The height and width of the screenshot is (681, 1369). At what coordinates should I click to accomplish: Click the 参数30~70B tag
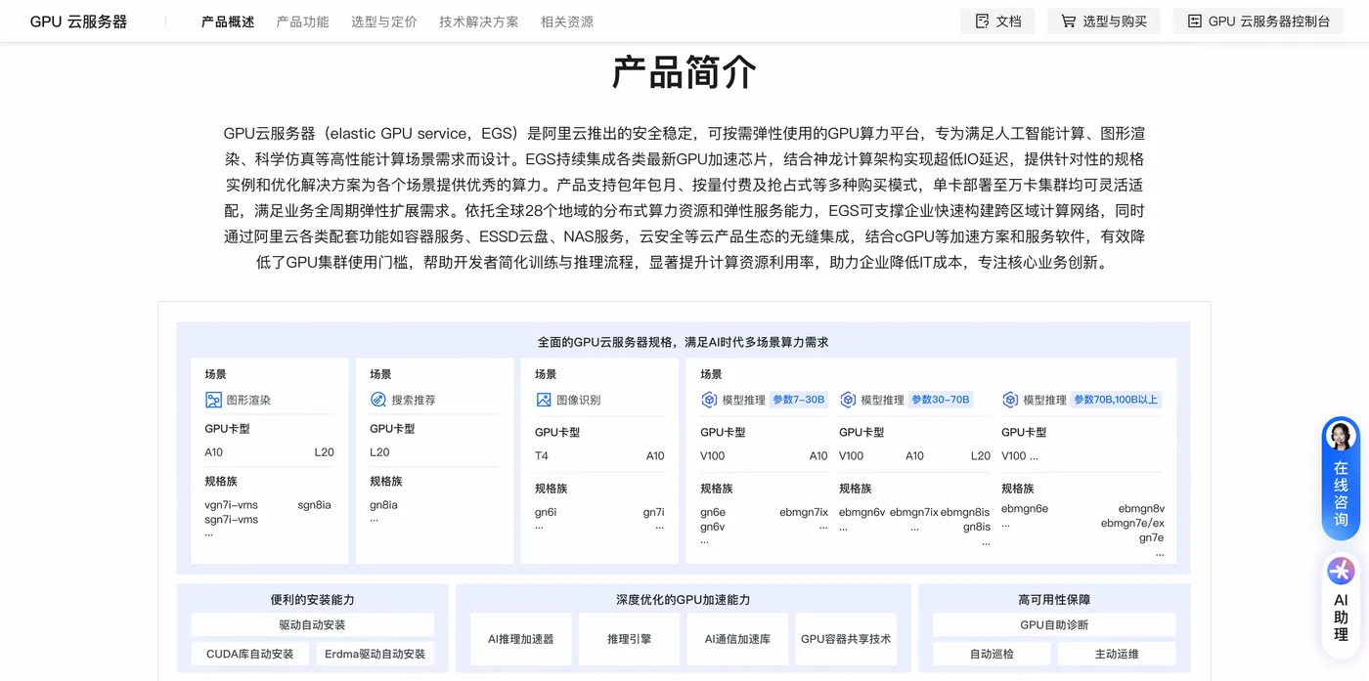tap(941, 400)
